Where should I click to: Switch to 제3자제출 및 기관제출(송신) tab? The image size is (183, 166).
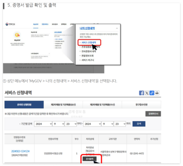click(x=63, y=104)
